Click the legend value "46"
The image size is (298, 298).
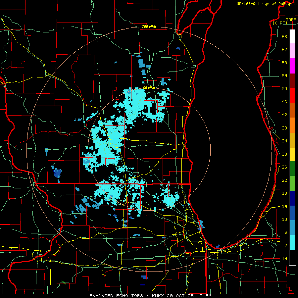(284, 102)
